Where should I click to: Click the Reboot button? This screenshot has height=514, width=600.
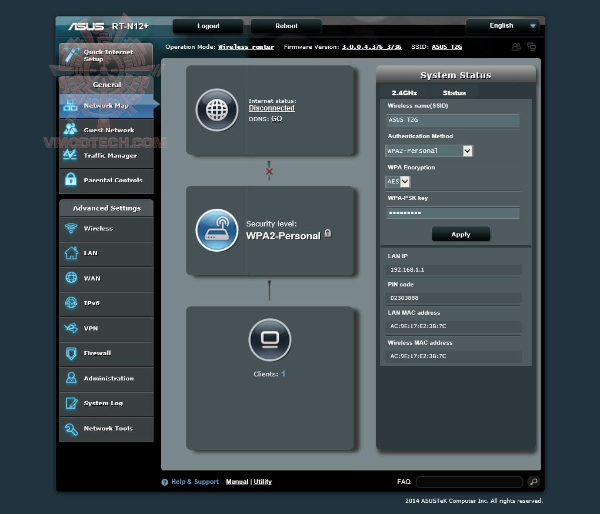click(286, 26)
